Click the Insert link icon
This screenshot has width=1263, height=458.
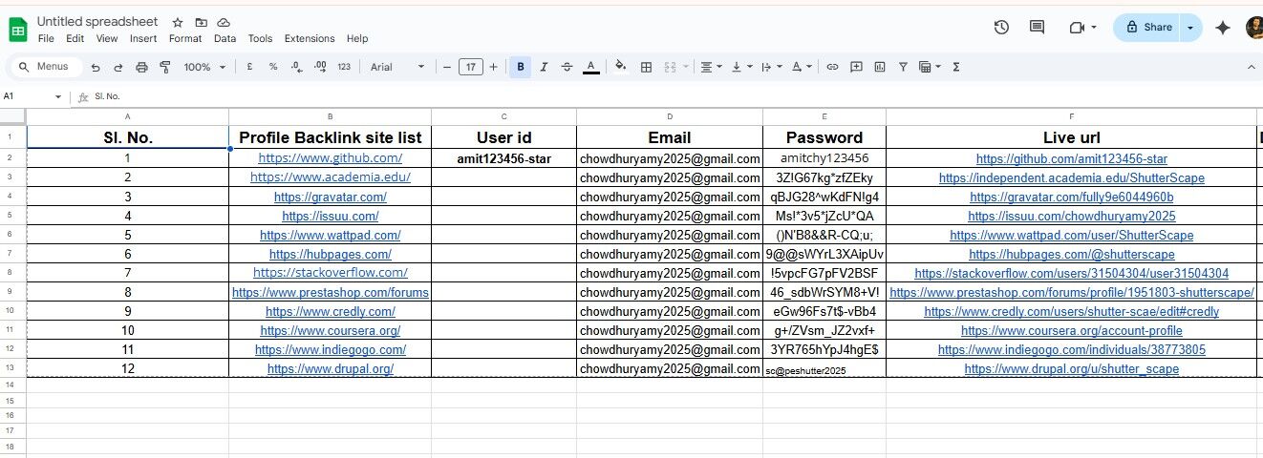click(832, 67)
